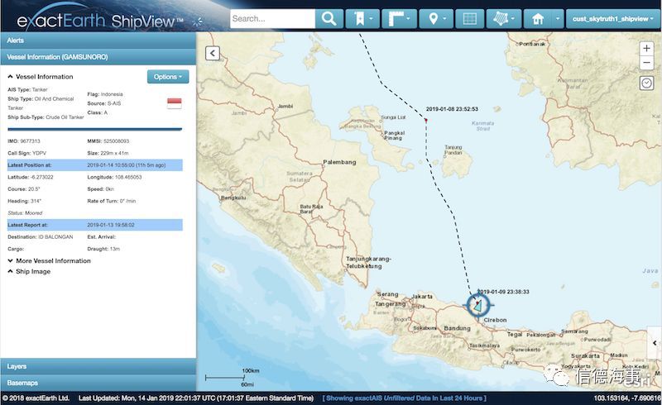Click the Indonesia flag icon
Screen dimensions: 662x405
(175, 103)
